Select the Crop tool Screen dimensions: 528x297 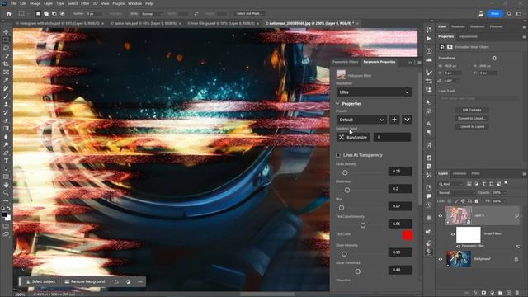pyautogui.click(x=6, y=64)
